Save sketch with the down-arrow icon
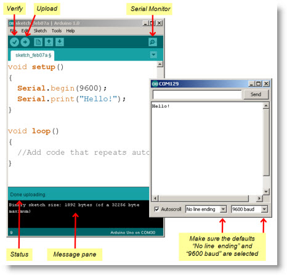This screenshot has height=275, width=287. pos(60,42)
